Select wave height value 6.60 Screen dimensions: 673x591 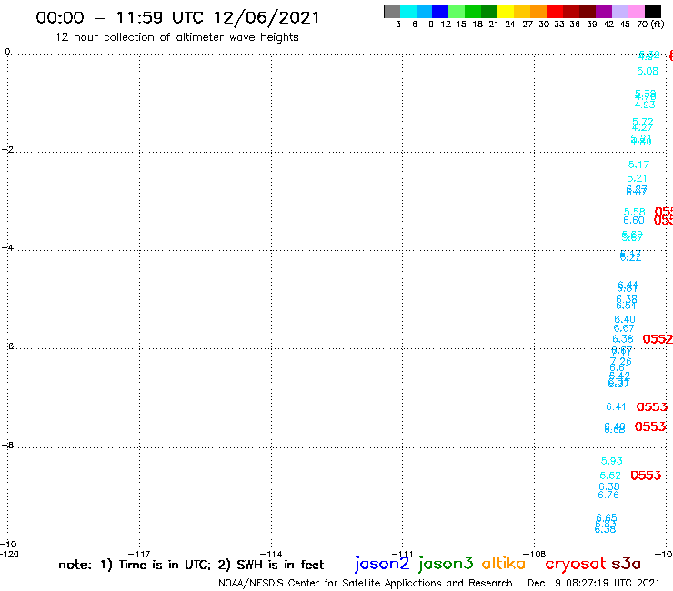tap(634, 221)
